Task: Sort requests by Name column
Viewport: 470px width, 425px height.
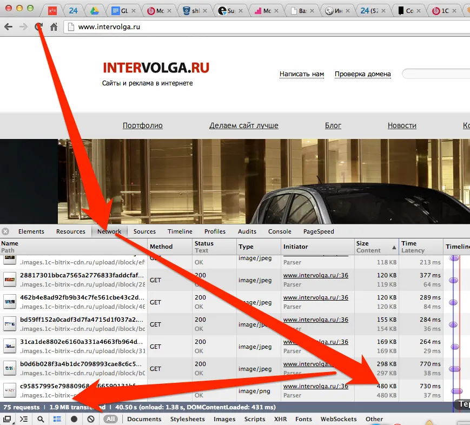Action: (74, 247)
